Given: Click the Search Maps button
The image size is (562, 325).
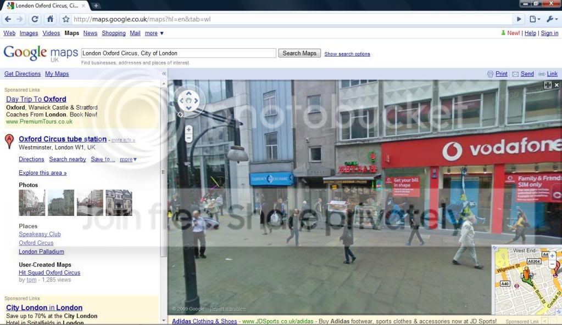Looking at the screenshot, I should click(299, 53).
